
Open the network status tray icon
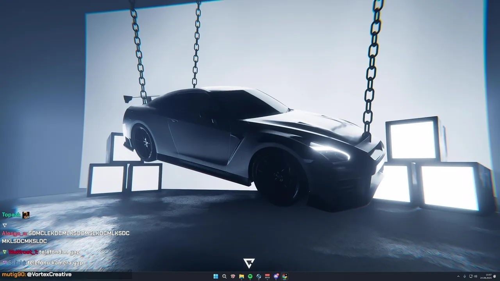[x=471, y=276]
